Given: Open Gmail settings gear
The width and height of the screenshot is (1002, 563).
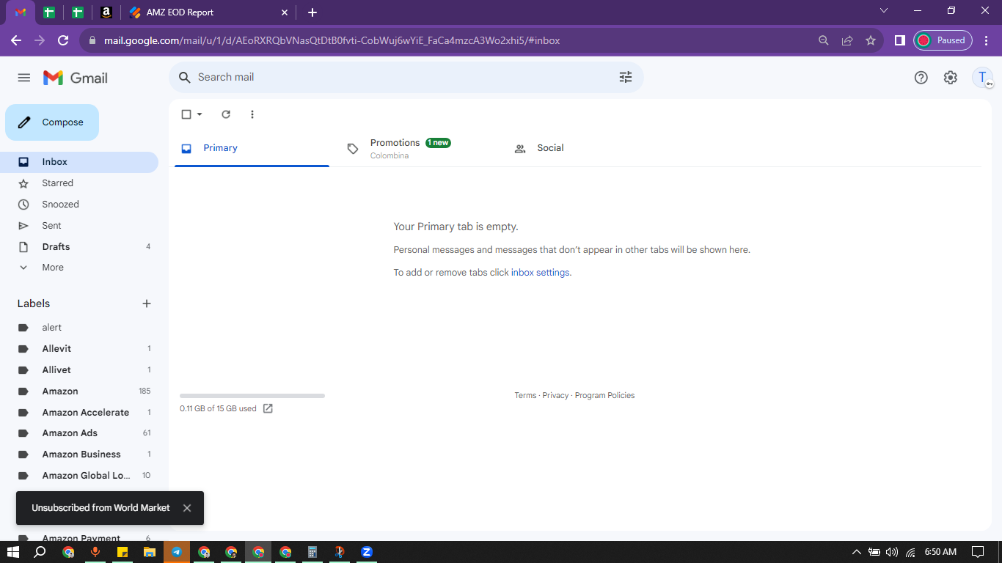Looking at the screenshot, I should pos(951,78).
